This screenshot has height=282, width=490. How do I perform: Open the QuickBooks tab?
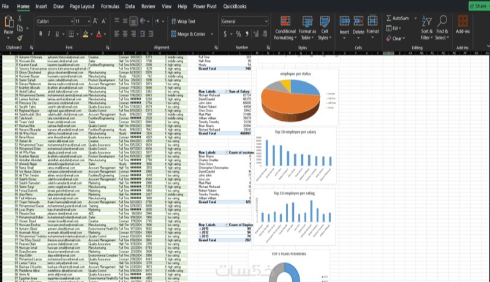(x=235, y=6)
